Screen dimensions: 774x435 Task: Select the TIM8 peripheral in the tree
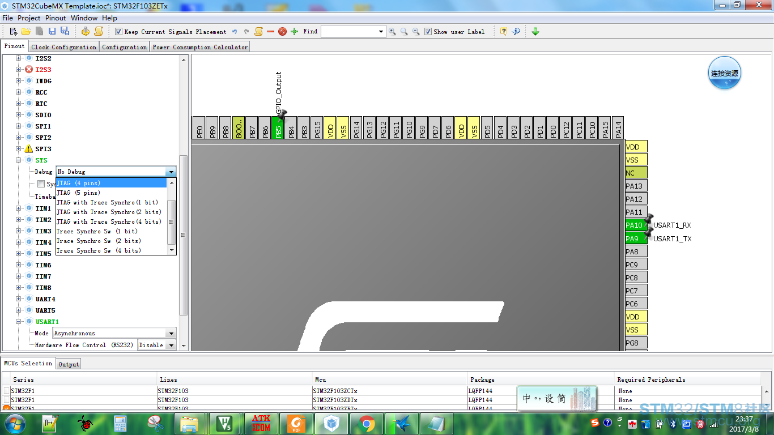pyautogui.click(x=43, y=288)
